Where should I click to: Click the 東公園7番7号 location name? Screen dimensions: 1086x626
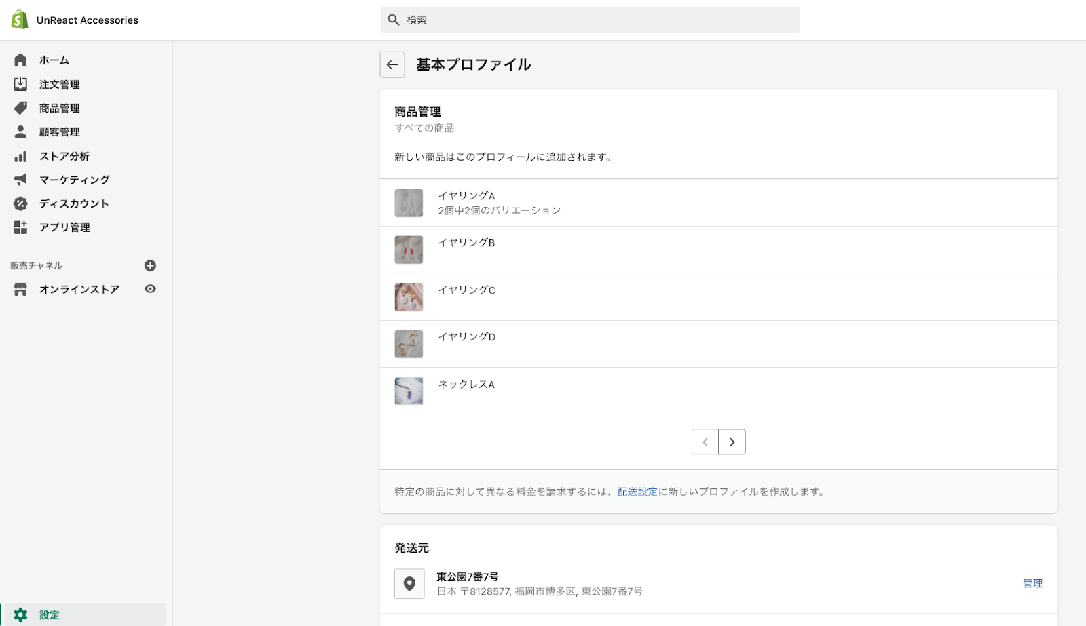point(467,576)
